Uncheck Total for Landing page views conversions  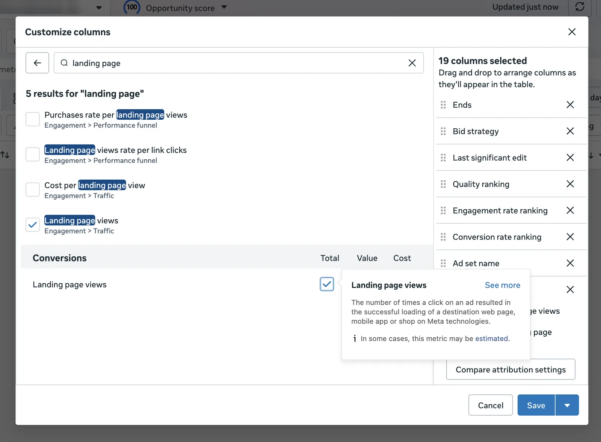click(327, 284)
